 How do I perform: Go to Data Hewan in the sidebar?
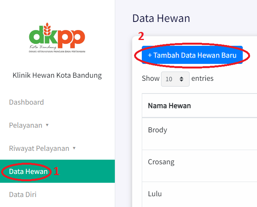pos(29,172)
